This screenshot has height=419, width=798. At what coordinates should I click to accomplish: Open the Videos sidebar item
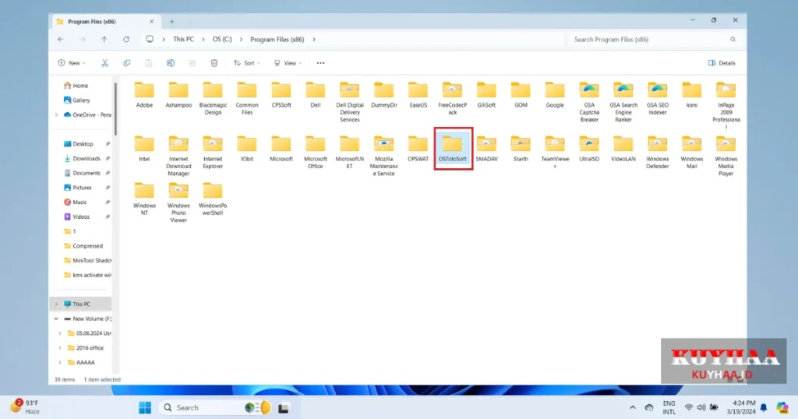click(77, 217)
